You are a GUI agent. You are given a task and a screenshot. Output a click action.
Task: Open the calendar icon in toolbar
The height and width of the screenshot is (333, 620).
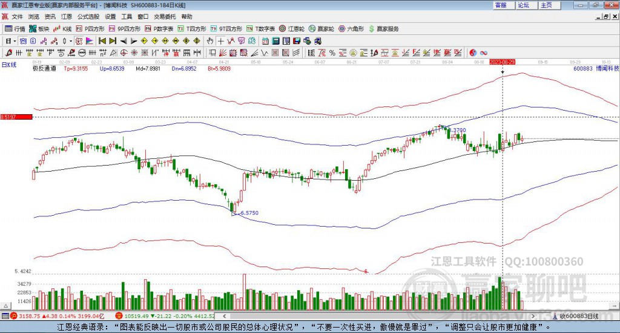tap(265, 41)
